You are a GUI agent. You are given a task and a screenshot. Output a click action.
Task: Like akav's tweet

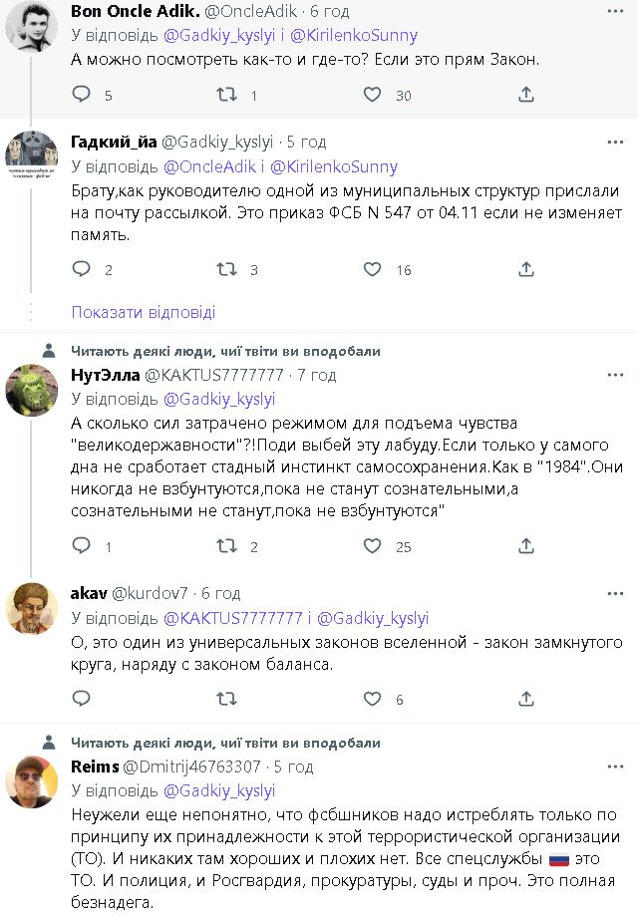click(x=372, y=700)
